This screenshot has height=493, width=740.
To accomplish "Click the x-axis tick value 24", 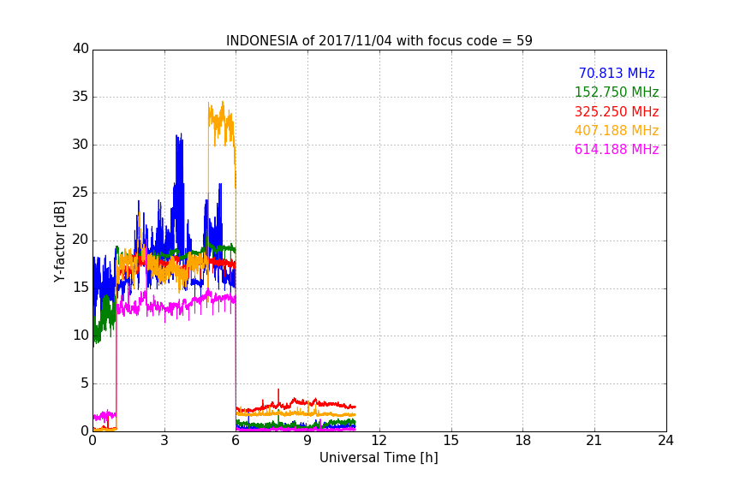I will click(x=666, y=441).
